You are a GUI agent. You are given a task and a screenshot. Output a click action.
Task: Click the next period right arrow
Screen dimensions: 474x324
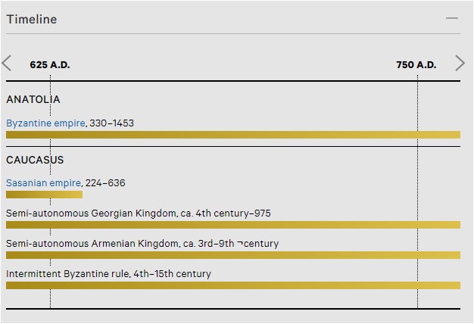(460, 63)
